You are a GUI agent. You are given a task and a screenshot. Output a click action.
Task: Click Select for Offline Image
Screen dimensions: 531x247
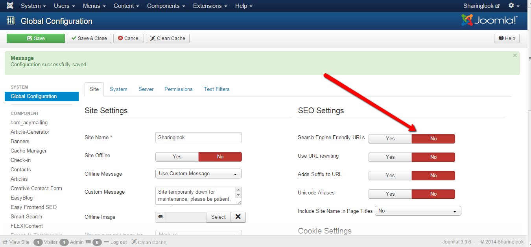coord(218,217)
